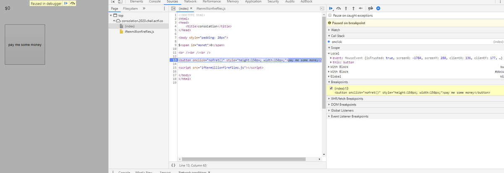Open the AdBlock tab
Viewport: 504px width, 173px height.
(307, 2)
